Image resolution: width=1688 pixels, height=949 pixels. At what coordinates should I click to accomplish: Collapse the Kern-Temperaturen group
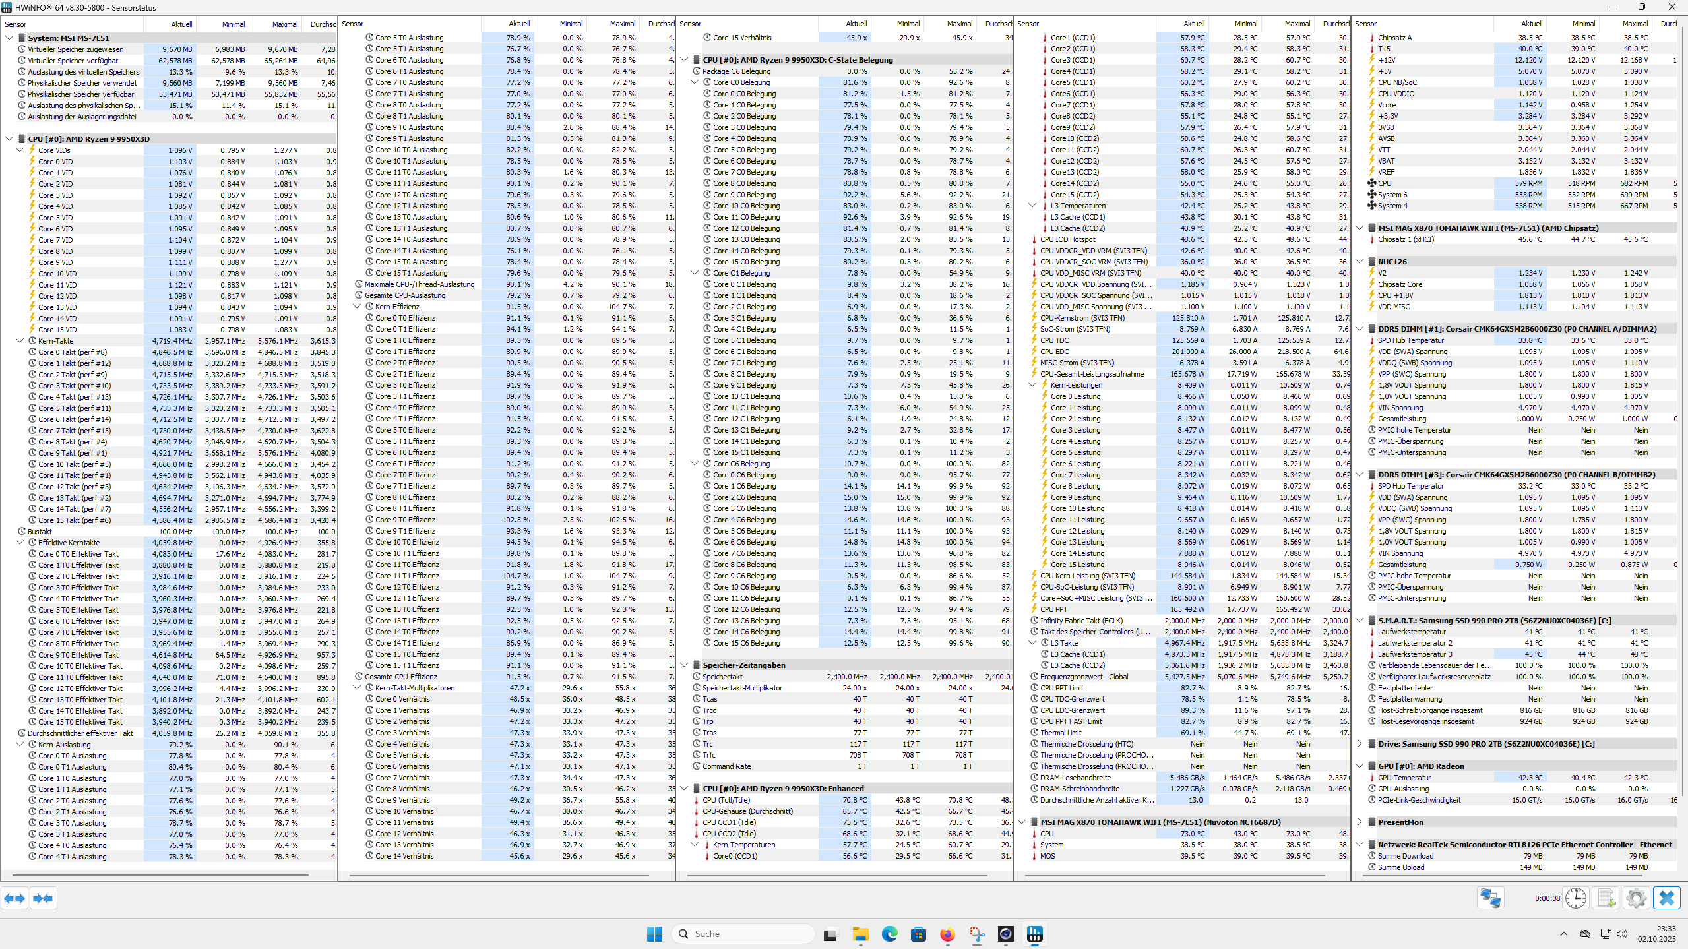click(695, 845)
